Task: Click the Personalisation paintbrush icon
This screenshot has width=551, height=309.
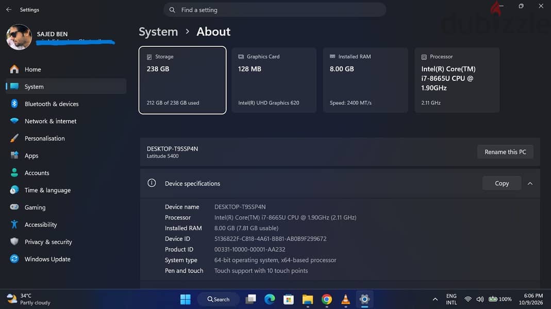Action: pyautogui.click(x=14, y=138)
